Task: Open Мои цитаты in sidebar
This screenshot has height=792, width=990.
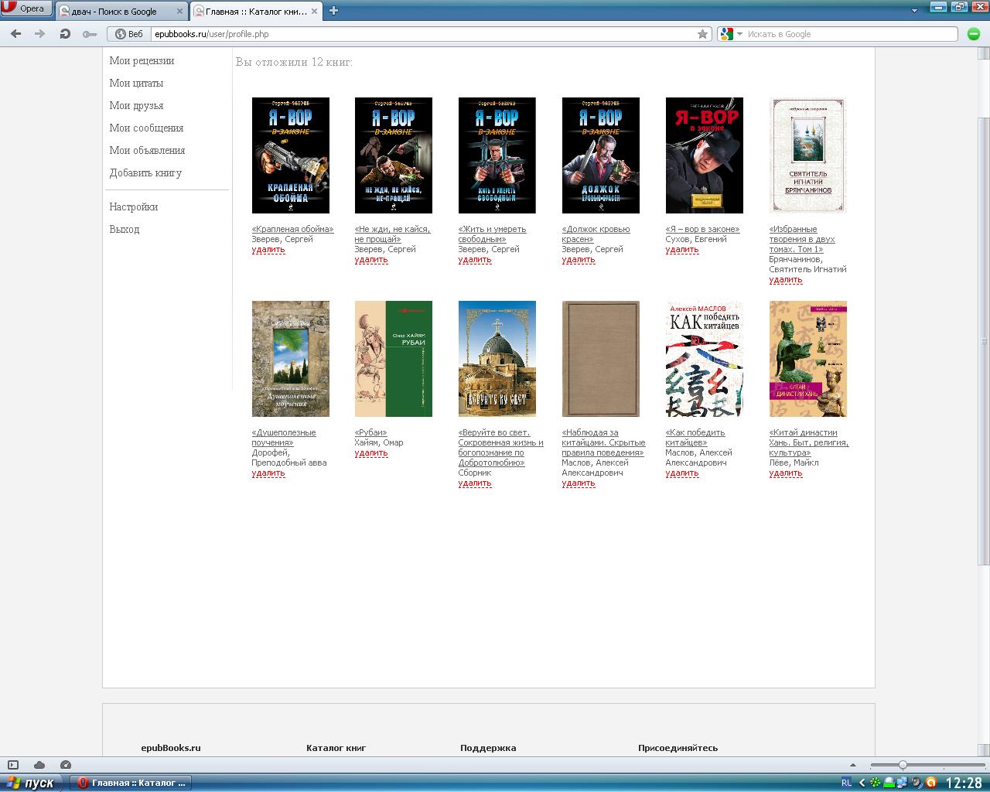Action: point(136,83)
